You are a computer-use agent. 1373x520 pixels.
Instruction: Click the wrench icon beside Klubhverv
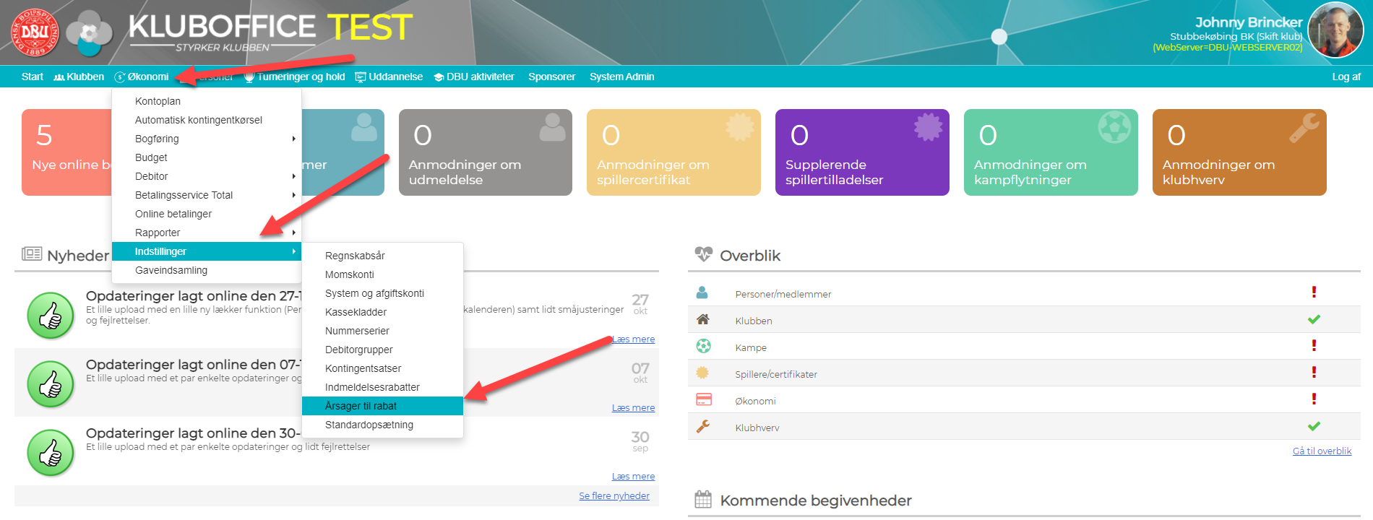click(x=703, y=427)
